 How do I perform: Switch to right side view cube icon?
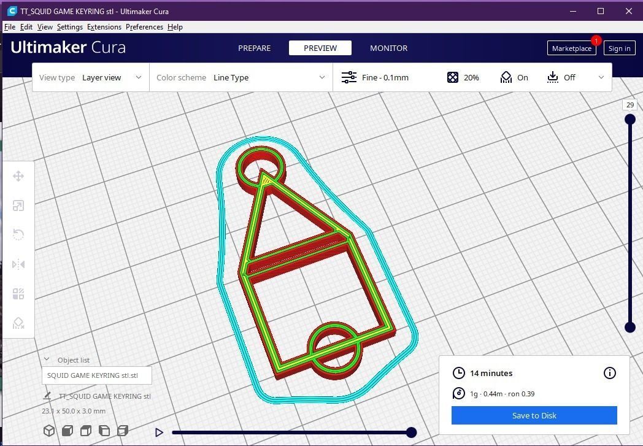[x=123, y=431]
